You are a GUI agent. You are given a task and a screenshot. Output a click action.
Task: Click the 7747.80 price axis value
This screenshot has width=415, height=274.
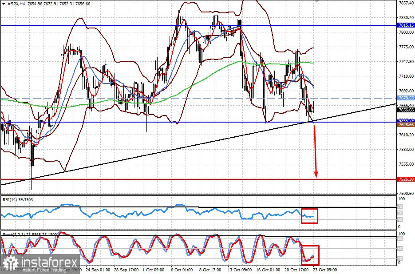click(x=406, y=61)
